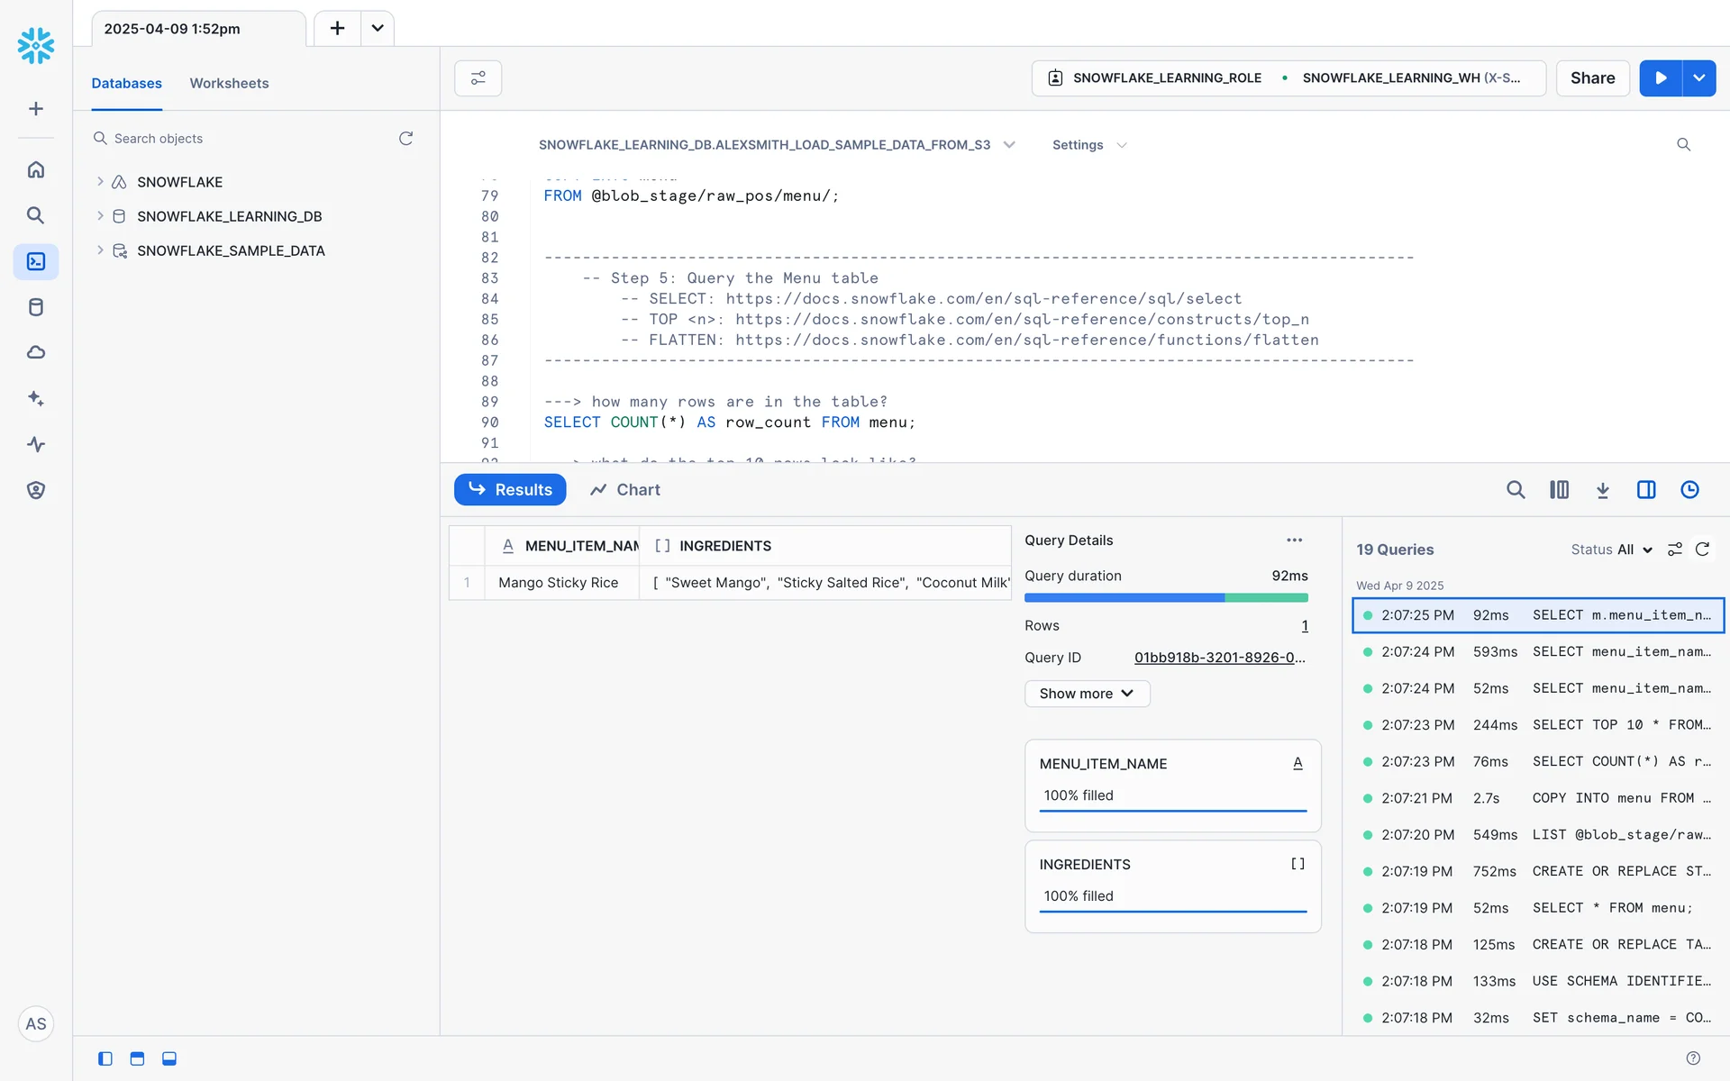Click the Snowflake logo icon

36,45
